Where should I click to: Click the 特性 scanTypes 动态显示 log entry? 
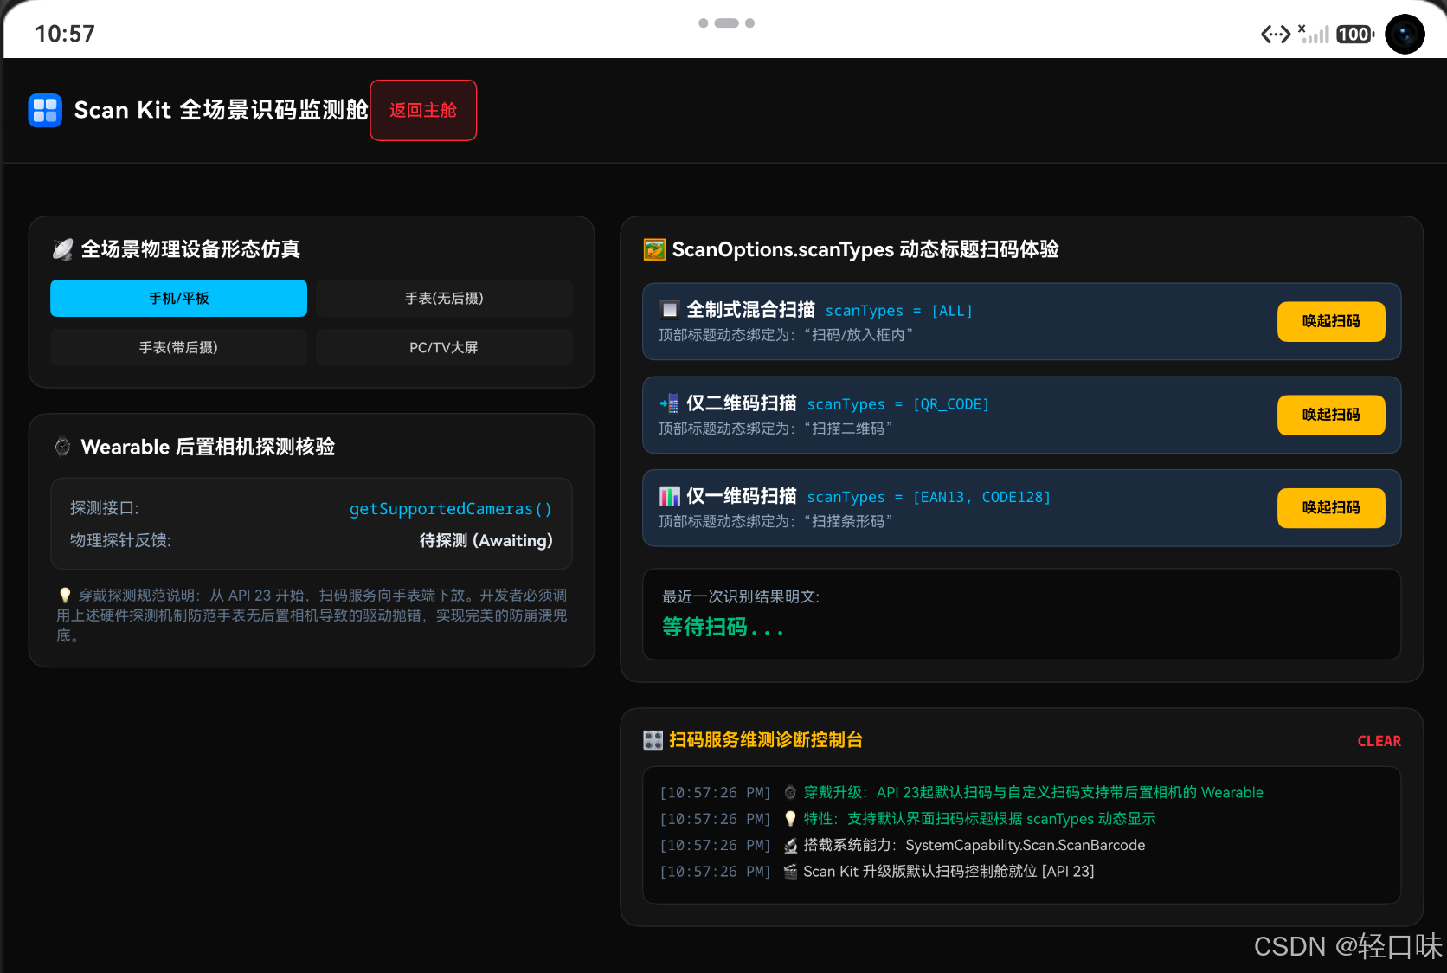tap(980, 819)
